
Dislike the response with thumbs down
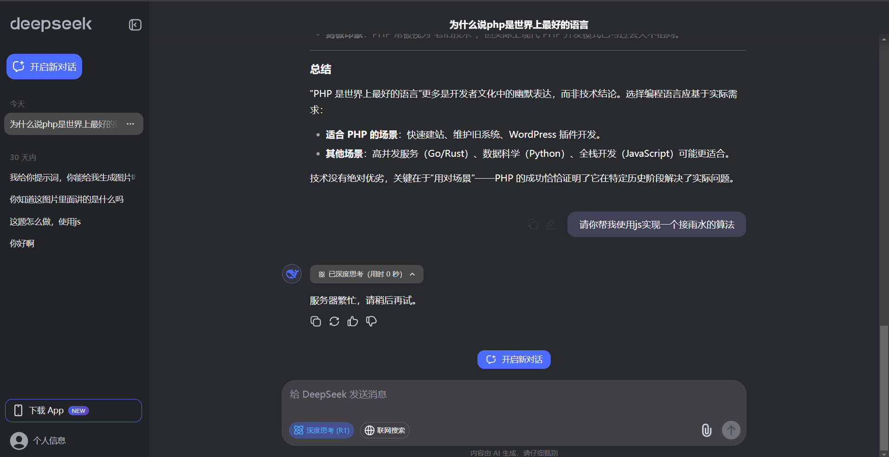(x=371, y=321)
